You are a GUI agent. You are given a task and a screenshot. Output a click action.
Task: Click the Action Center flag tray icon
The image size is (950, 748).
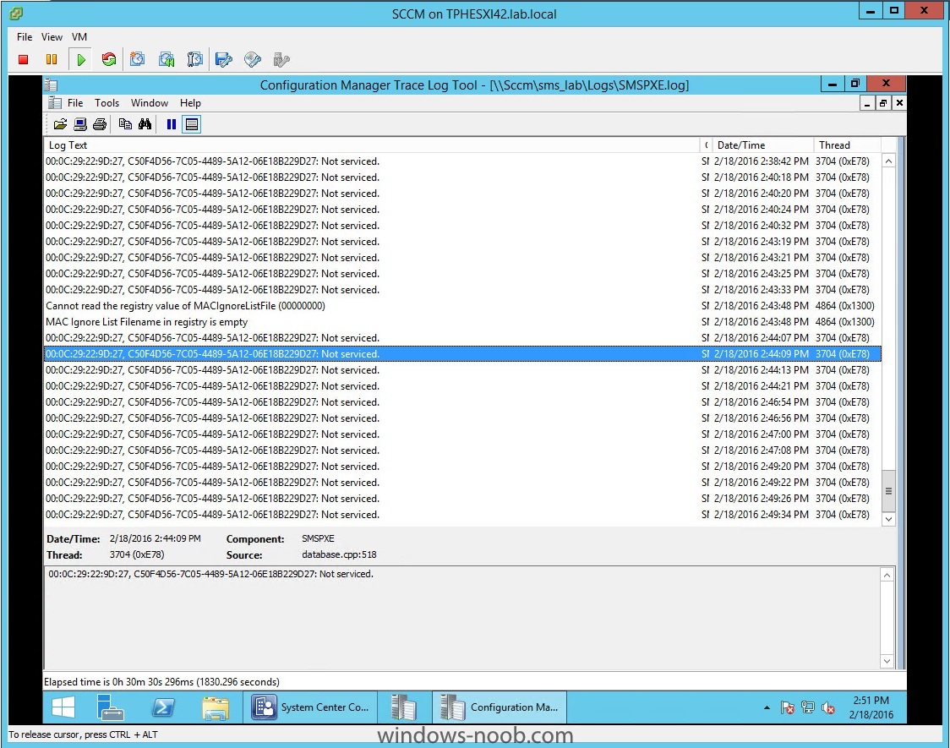(788, 707)
